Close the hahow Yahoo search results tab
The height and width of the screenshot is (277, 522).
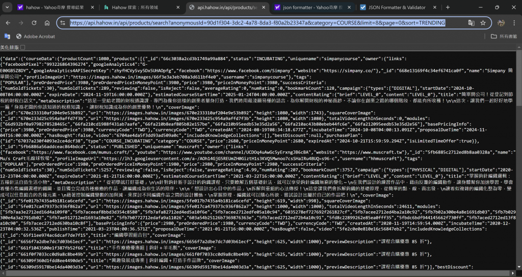click(x=93, y=7)
